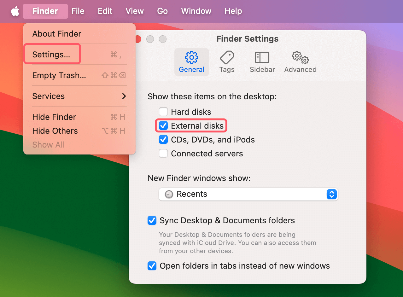
Task: Uncheck the External disks checkbox
Action: pyautogui.click(x=163, y=126)
